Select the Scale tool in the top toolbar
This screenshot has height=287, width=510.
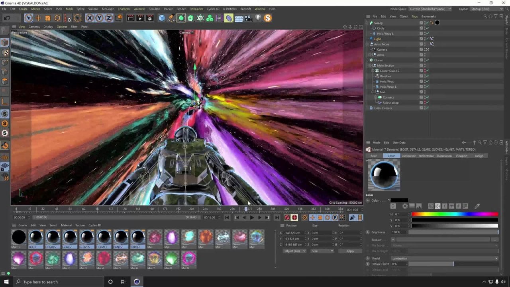coord(48,18)
